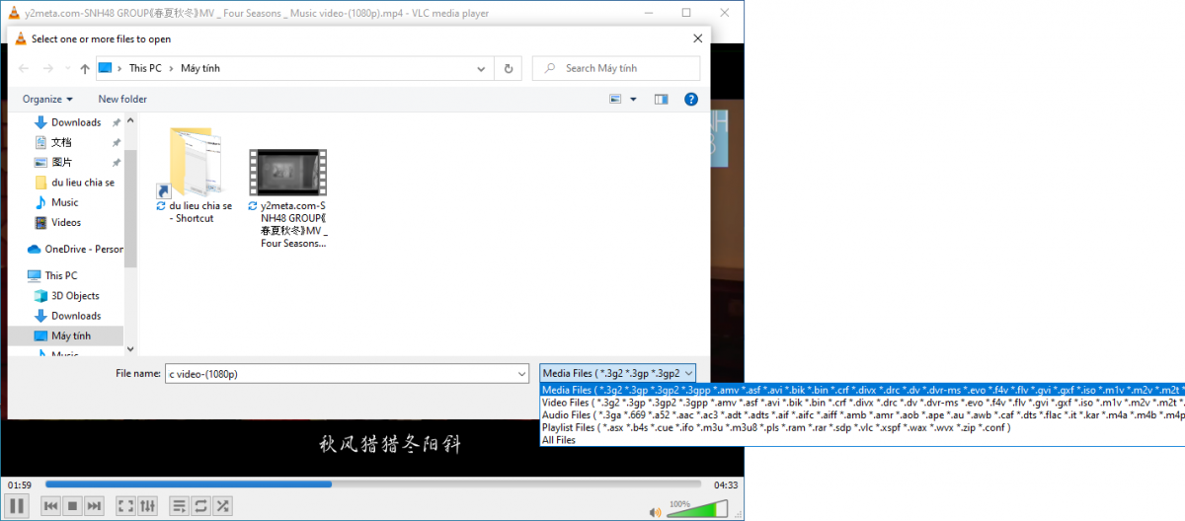Click the previous track button
The height and width of the screenshot is (521, 1185).
click(x=50, y=506)
